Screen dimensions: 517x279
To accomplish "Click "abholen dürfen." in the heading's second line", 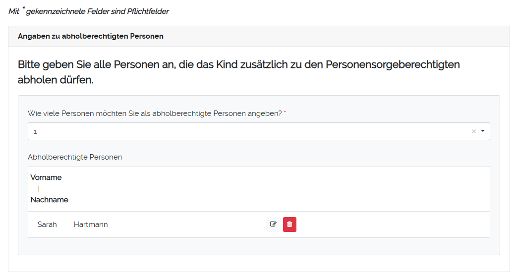I will coord(56,80).
